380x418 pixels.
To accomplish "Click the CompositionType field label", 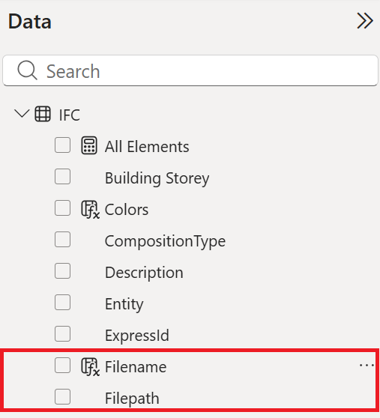I will point(165,241).
